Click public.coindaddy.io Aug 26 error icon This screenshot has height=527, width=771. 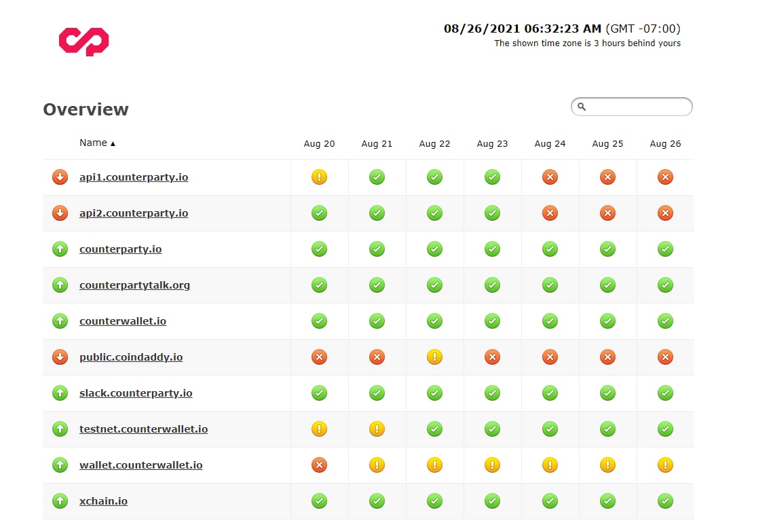tap(665, 357)
